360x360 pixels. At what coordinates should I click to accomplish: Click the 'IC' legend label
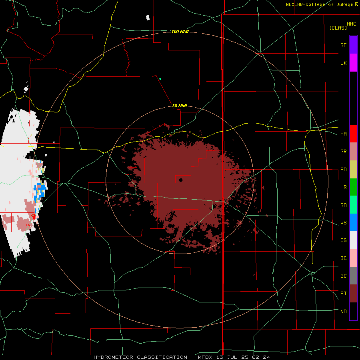coord(343,258)
